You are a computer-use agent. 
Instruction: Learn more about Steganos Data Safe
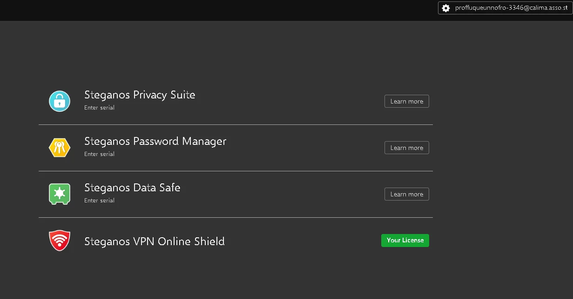pyautogui.click(x=407, y=194)
